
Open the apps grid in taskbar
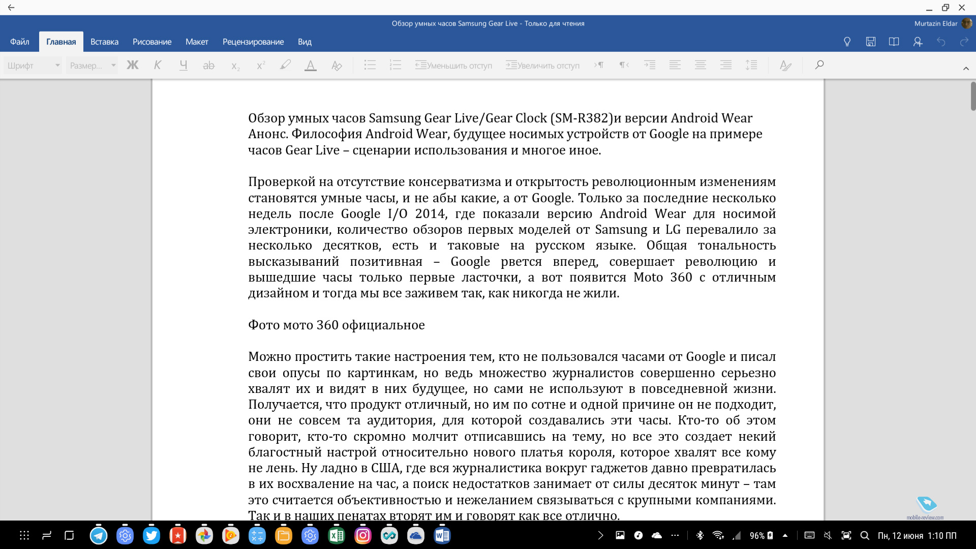coord(24,535)
